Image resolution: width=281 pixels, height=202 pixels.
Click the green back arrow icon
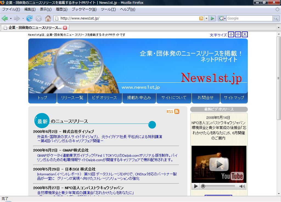click(5, 18)
